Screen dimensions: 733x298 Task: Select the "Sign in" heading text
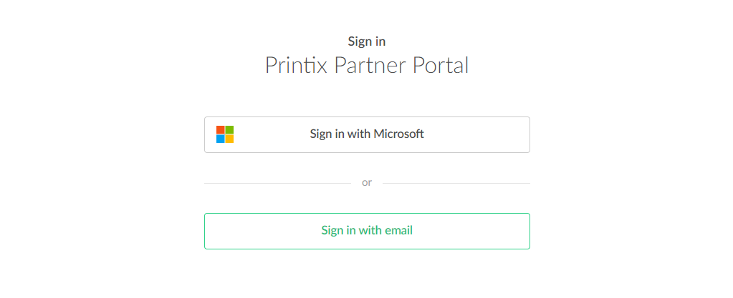pos(367,41)
